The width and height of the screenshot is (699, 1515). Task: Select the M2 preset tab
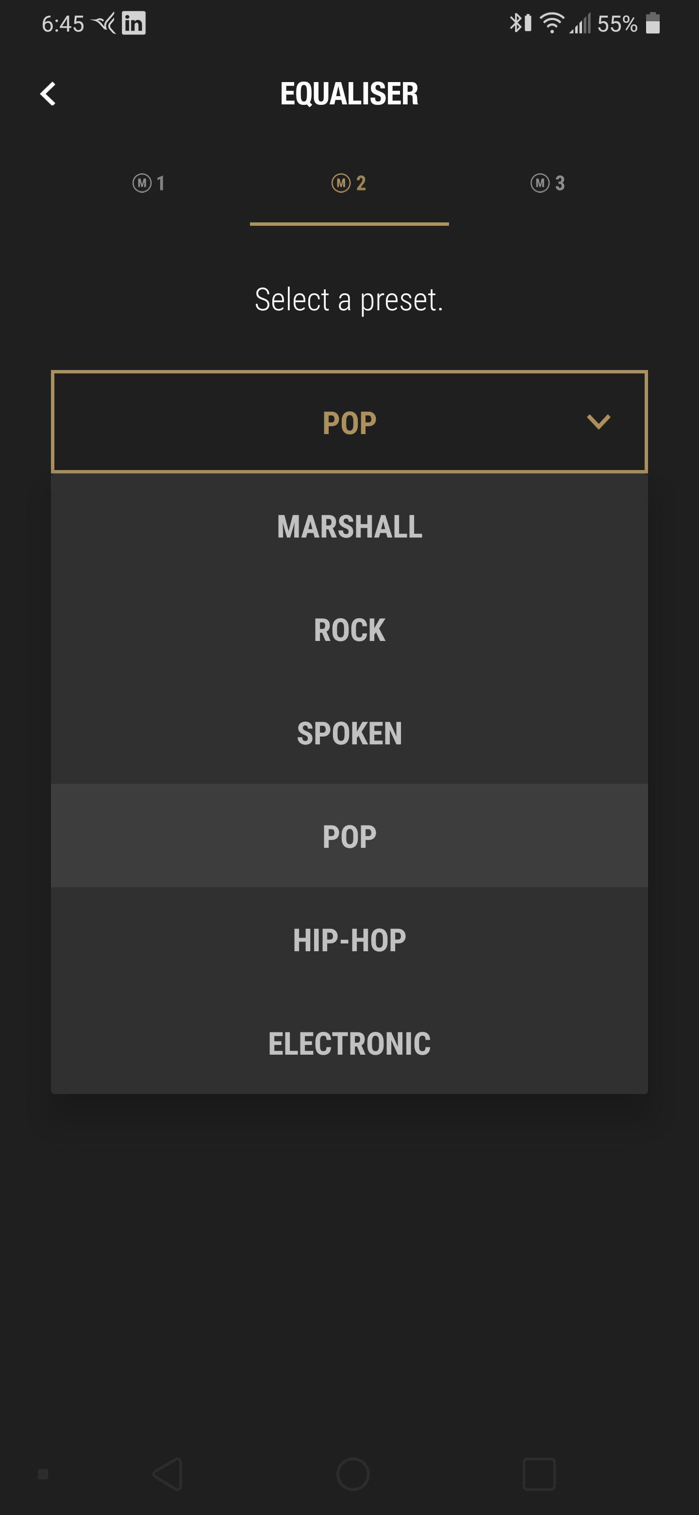click(x=349, y=183)
